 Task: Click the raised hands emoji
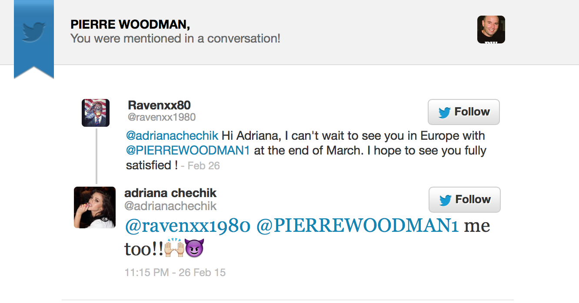[175, 249]
